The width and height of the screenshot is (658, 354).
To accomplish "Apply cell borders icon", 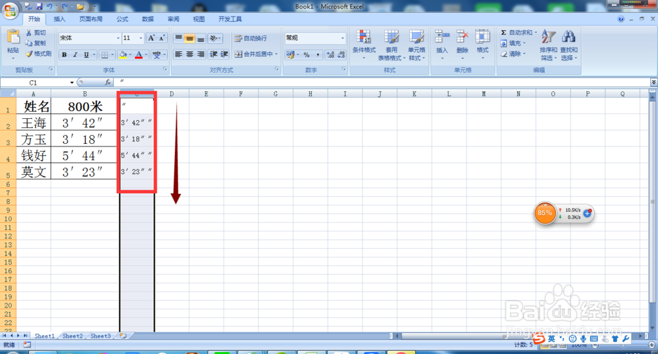I will point(105,55).
